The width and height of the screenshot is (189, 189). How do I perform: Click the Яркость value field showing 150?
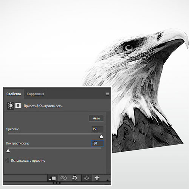coord(98,129)
